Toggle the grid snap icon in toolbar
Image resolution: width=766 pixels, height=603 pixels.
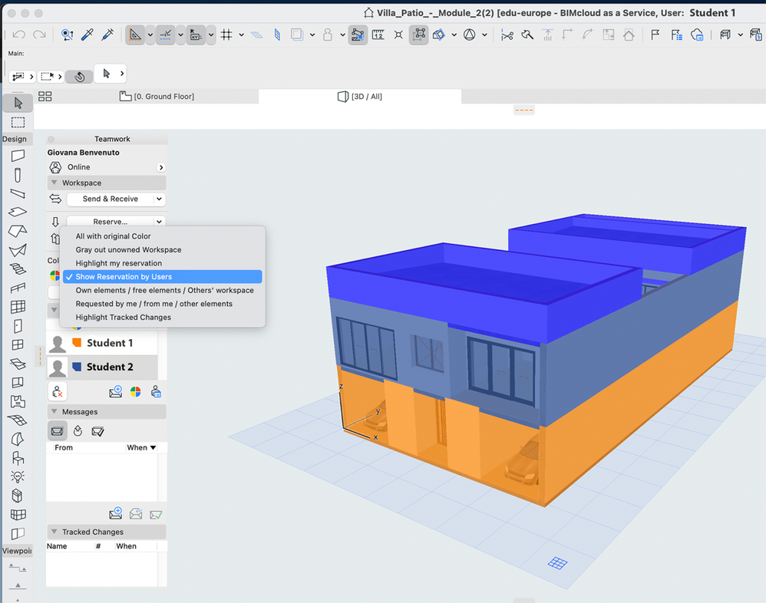click(x=226, y=35)
